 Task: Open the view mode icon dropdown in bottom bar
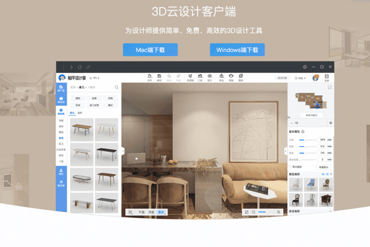pos(130,212)
